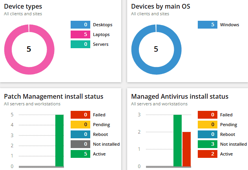Select Failed badge in Patch Management legend
The width and height of the screenshot is (248, 170).
80,115
